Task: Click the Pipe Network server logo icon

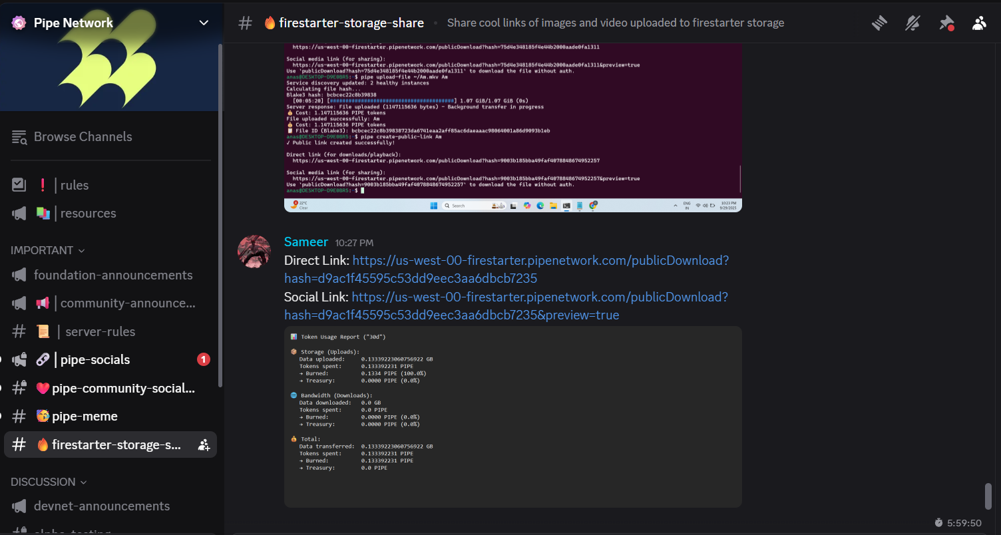Action: (19, 23)
